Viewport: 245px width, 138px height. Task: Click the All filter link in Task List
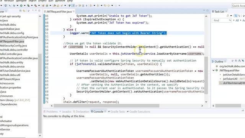pos(237,20)
